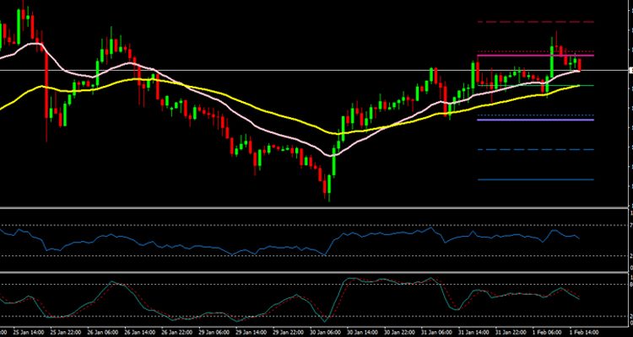Click the last red candlestick on the chart
The image size is (633, 337).
580,65
